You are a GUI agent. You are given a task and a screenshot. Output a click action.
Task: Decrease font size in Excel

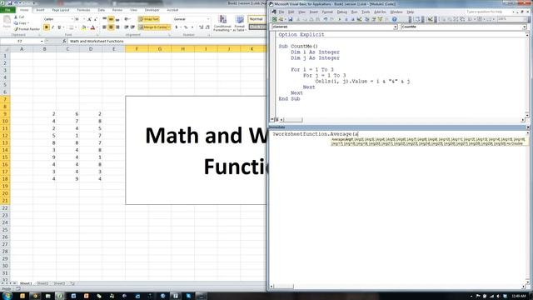click(x=96, y=19)
